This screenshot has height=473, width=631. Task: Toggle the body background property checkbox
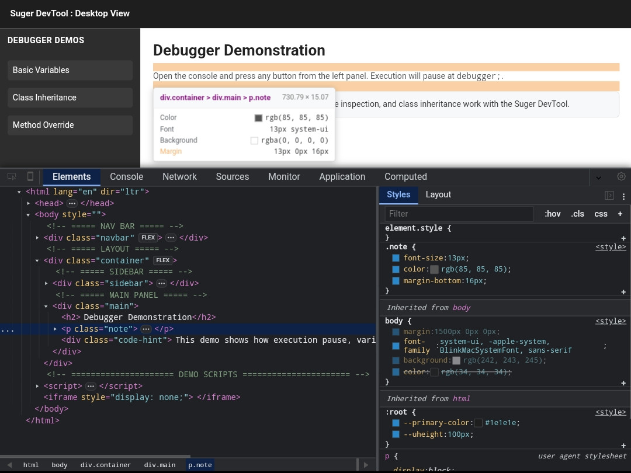point(396,360)
